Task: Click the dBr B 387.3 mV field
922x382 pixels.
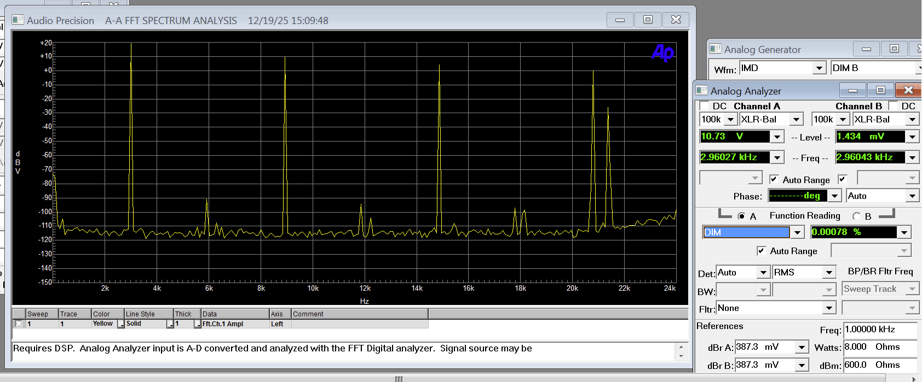Action: coord(765,365)
